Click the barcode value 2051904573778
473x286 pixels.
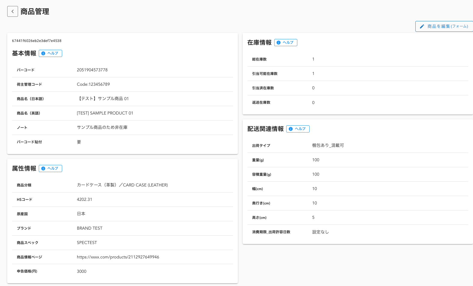coord(92,70)
